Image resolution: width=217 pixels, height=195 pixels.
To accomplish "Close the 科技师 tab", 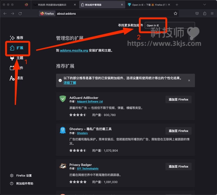I will (x=75, y=5).
